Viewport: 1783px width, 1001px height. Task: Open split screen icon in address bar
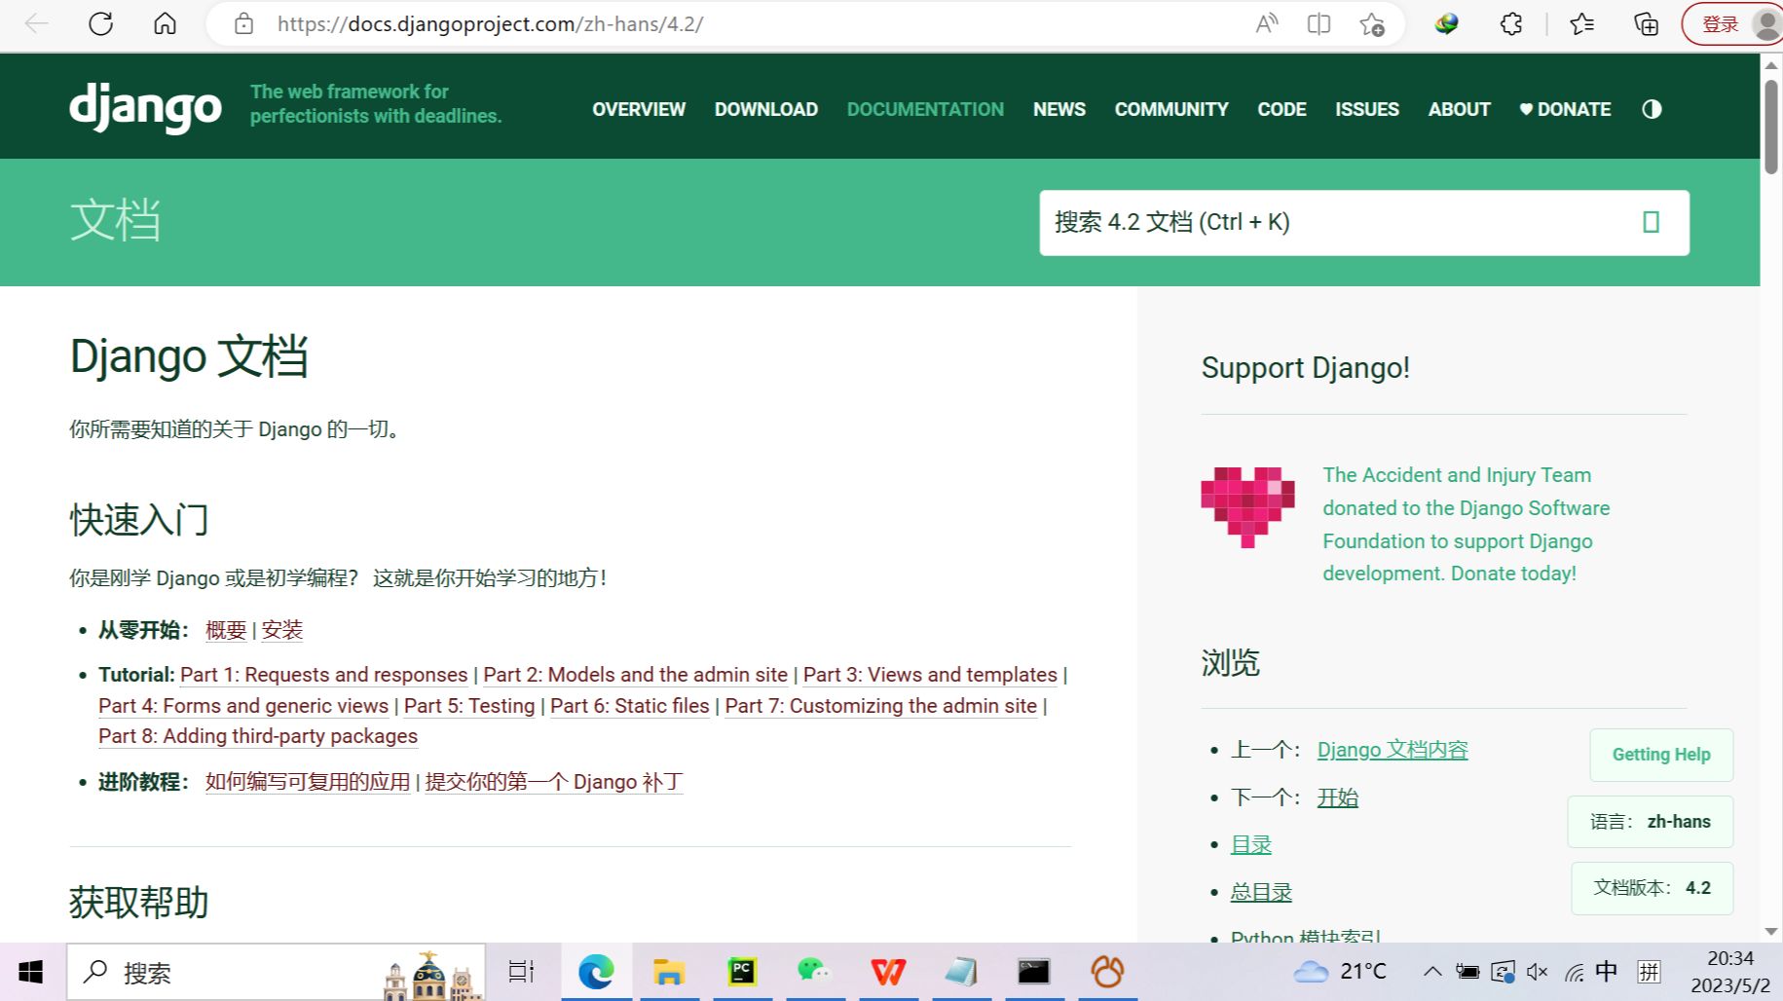1319,23
